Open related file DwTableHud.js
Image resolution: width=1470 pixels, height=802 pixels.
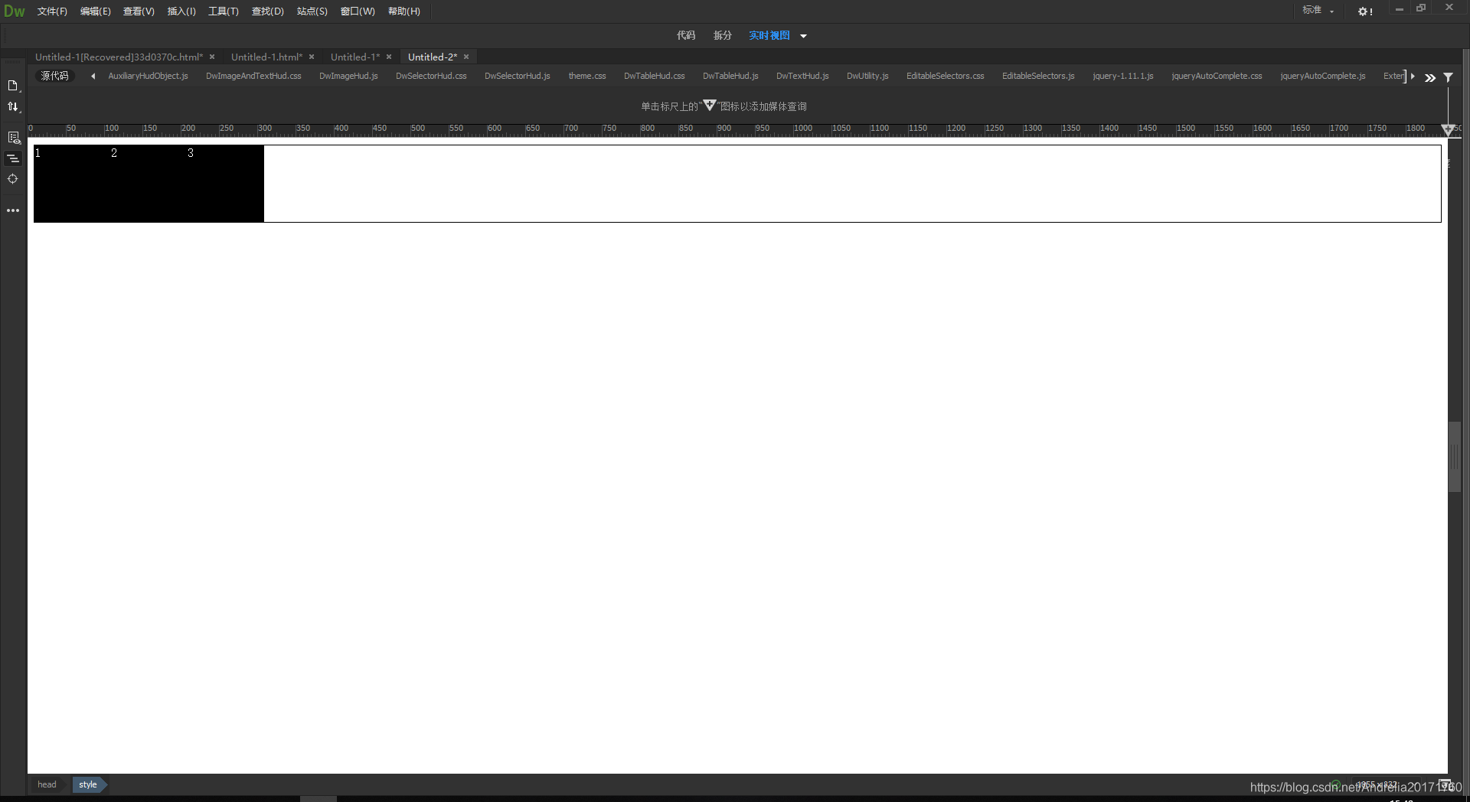click(x=730, y=76)
